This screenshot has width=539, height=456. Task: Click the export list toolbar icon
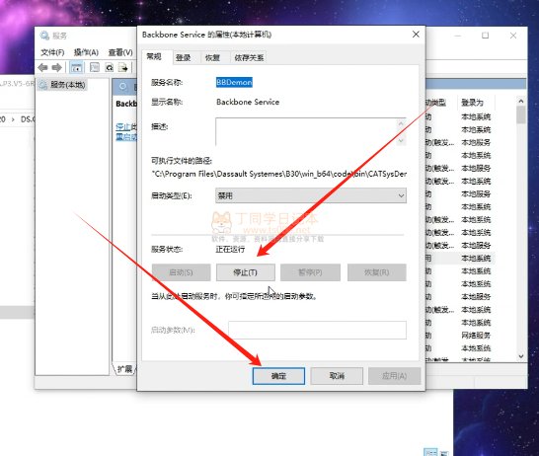click(x=123, y=67)
